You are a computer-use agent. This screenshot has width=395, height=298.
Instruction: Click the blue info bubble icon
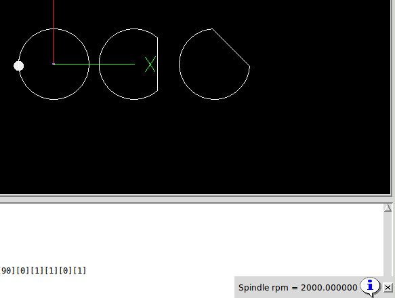[x=370, y=286]
